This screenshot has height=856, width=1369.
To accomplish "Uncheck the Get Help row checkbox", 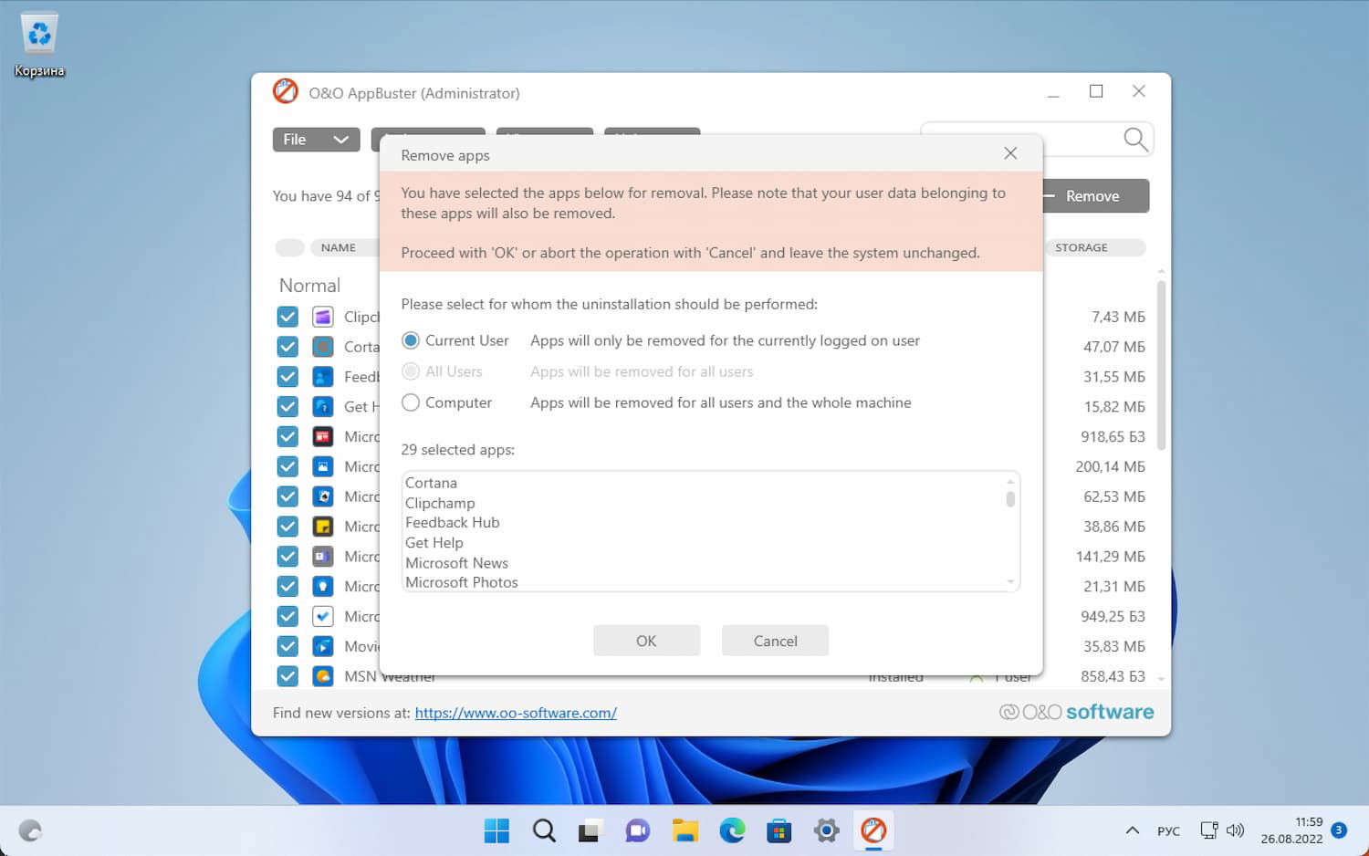I will pos(287,407).
